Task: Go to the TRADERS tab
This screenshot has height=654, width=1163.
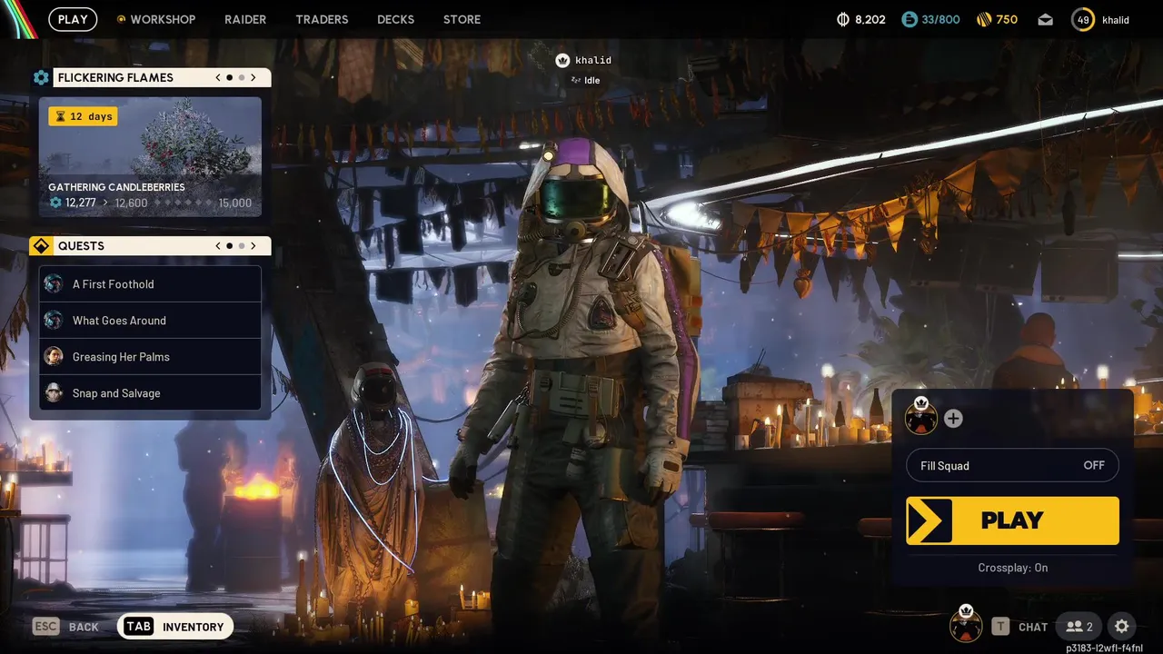Action: 322,19
